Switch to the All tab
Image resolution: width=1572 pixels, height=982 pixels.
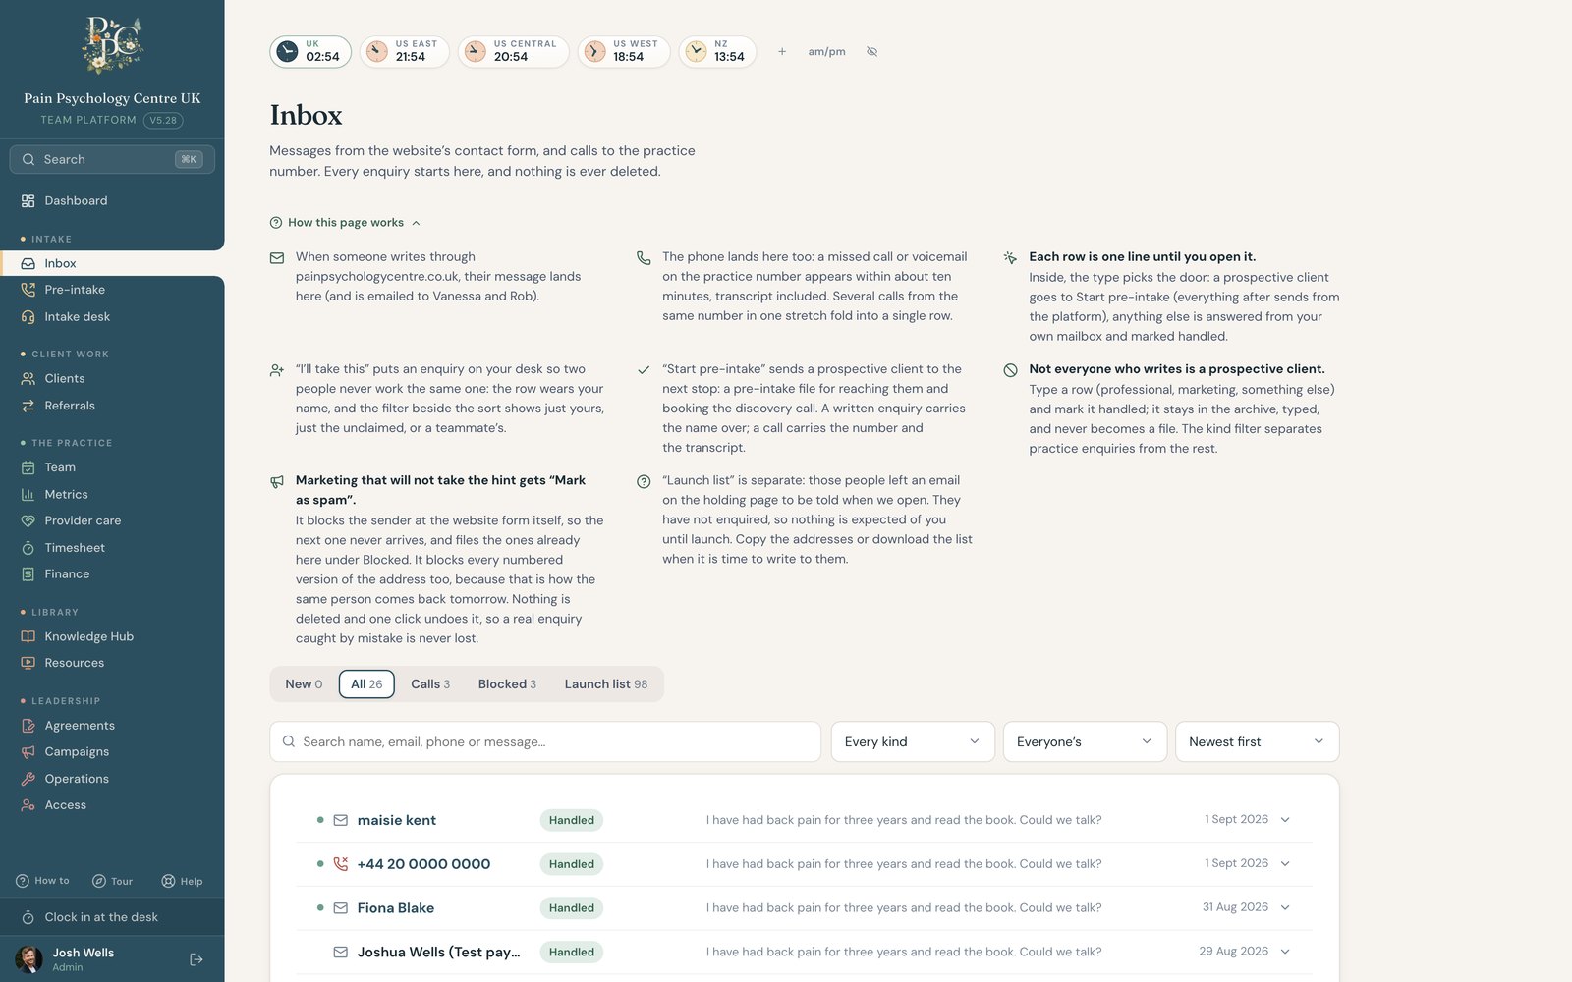tap(366, 684)
